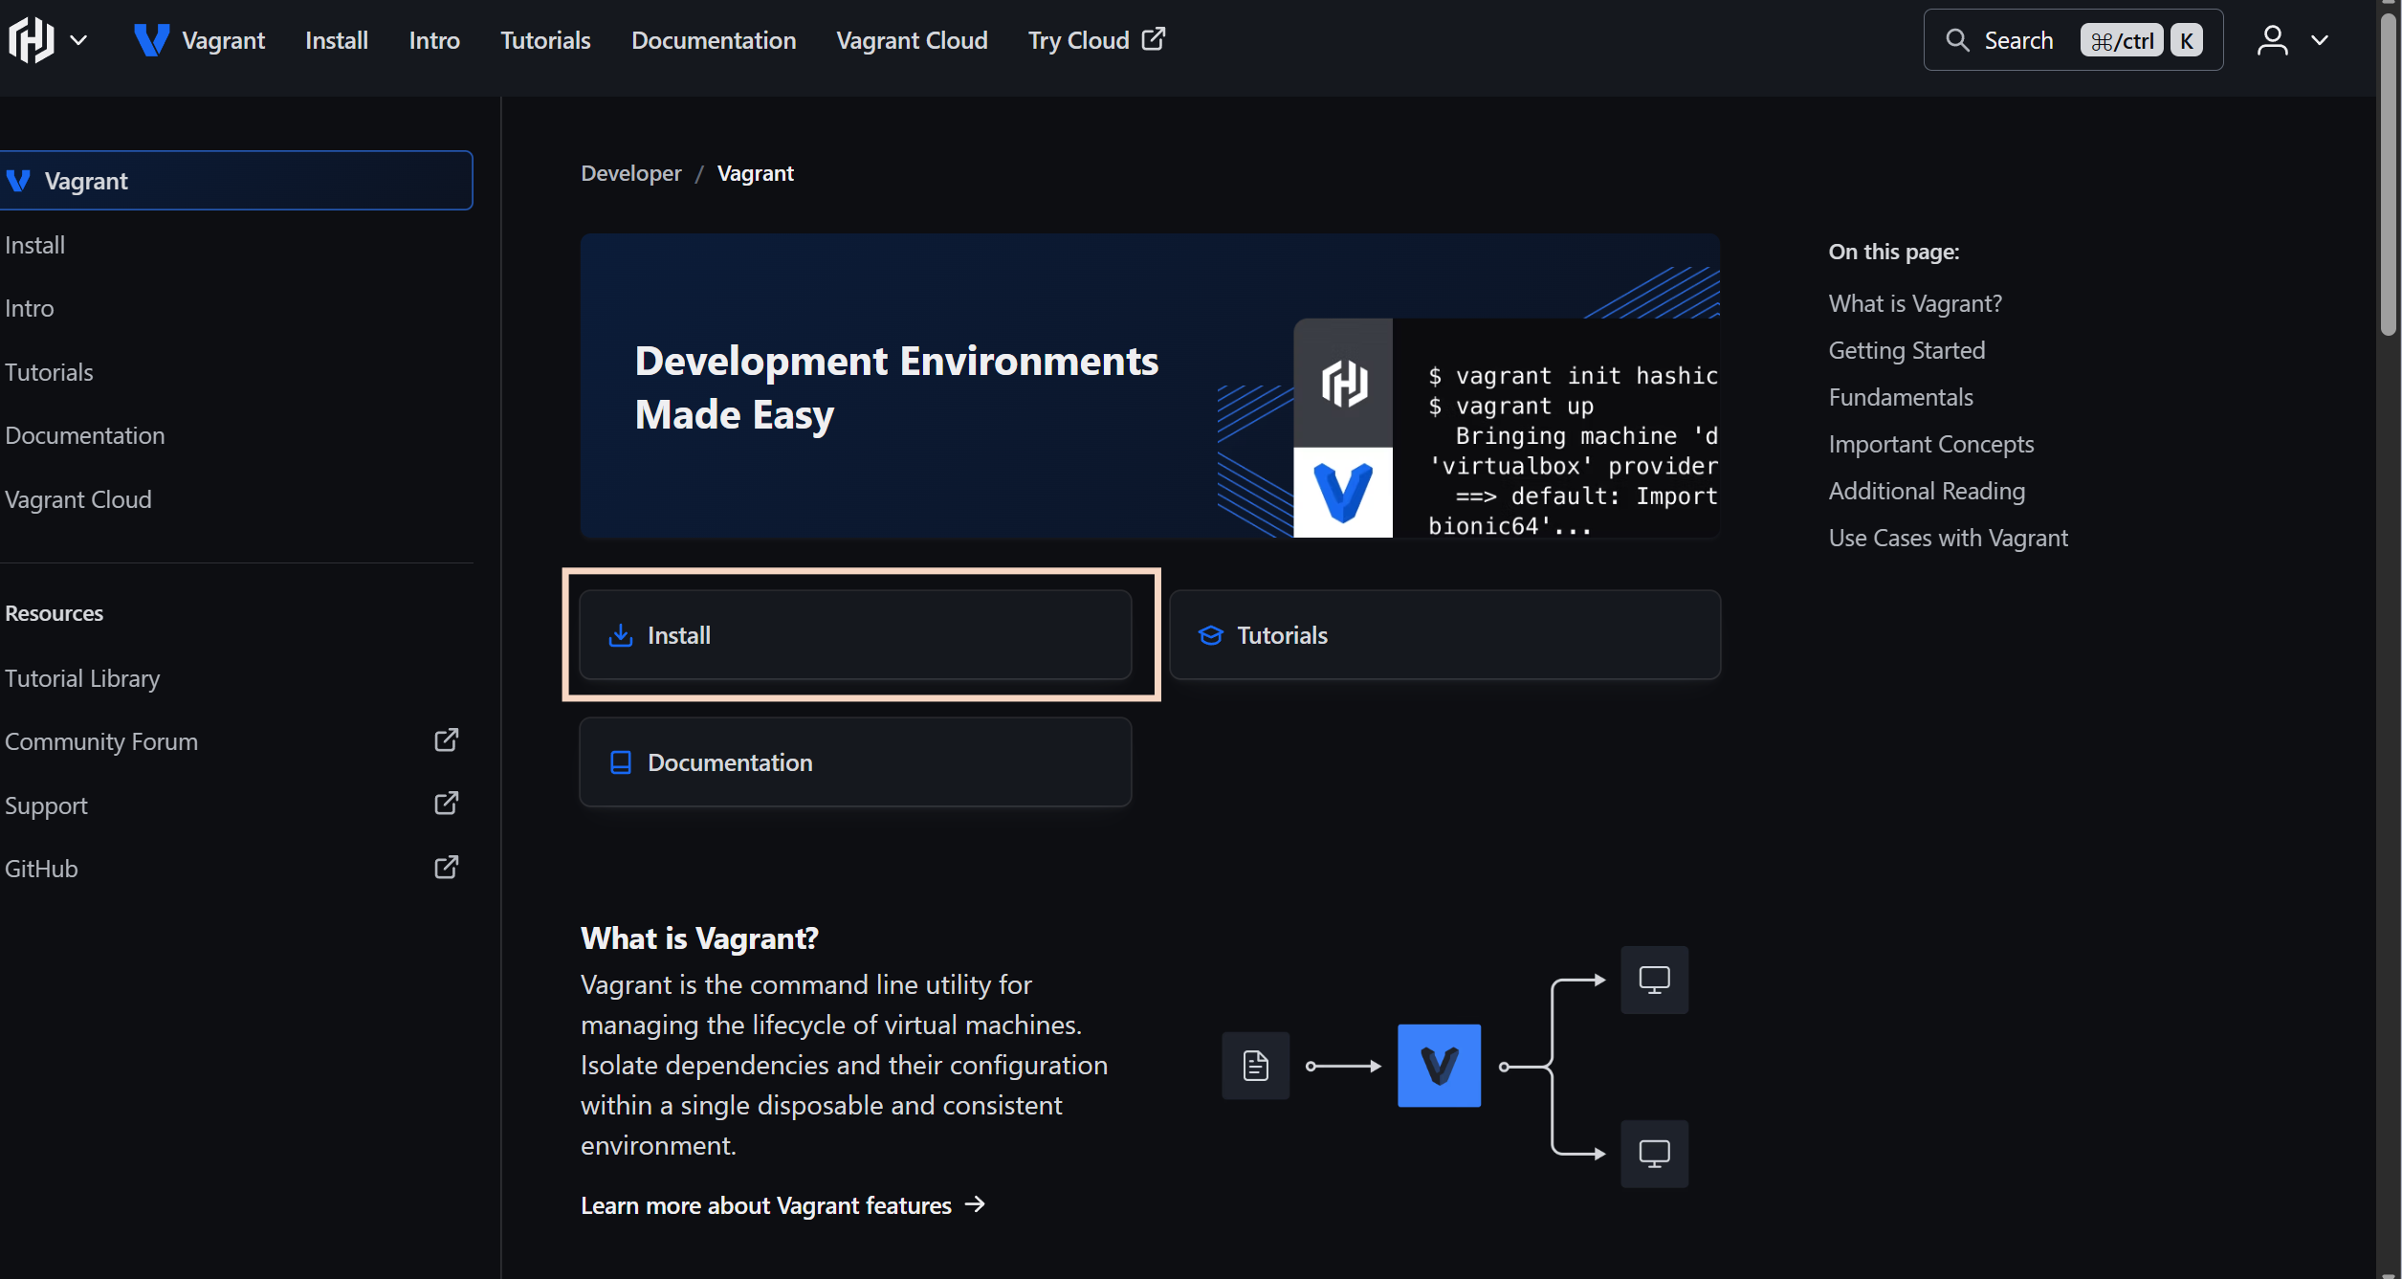Screen dimensions: 2402x1279
Task: Click the Tutorials card button
Action: [x=1444, y=635]
